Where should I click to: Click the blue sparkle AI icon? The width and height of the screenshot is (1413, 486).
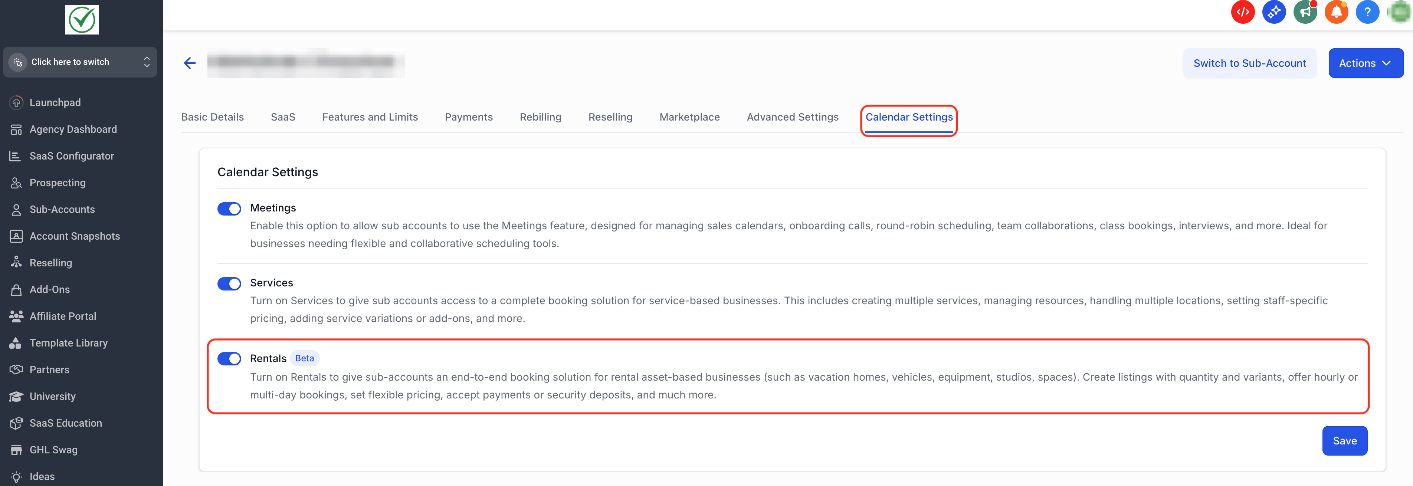coord(1274,12)
